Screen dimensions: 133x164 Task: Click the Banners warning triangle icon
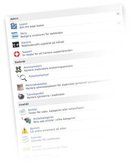click(x=25, y=131)
